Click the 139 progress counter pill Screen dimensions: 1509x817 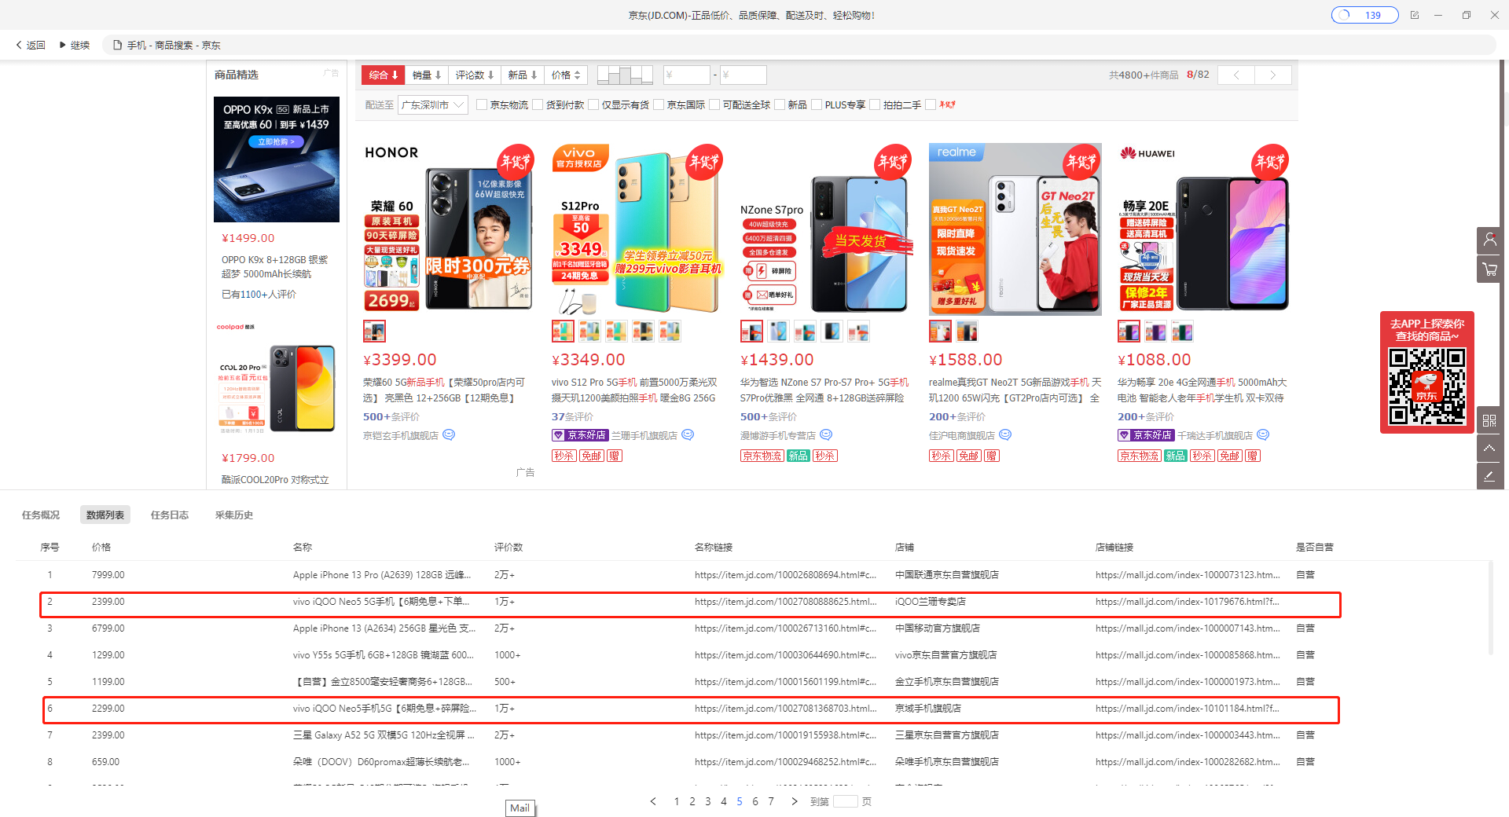pos(1364,15)
